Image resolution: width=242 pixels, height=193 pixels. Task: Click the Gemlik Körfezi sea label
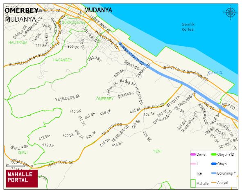[188, 27]
